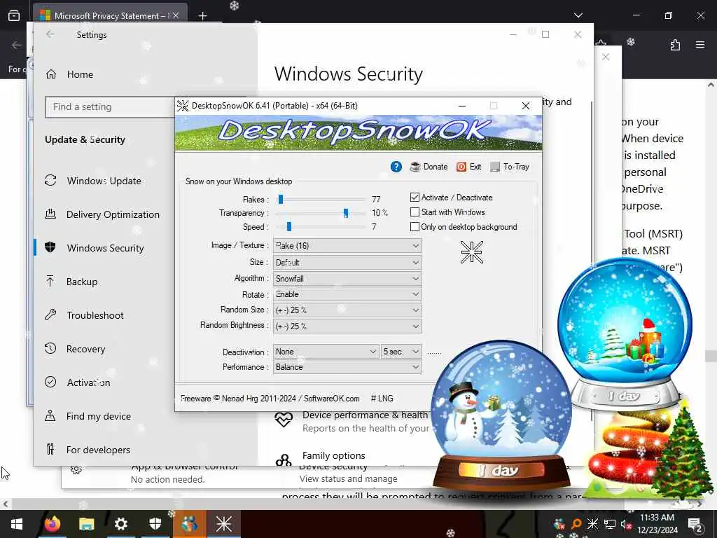Click the Transparency slider thumb
This screenshot has width=717, height=538.
point(346,213)
